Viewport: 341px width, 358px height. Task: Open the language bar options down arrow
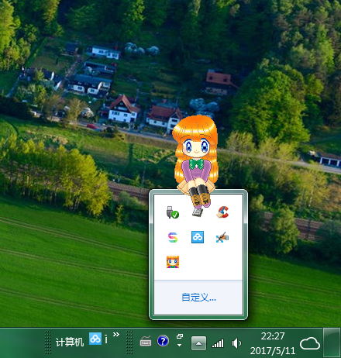tap(179, 345)
